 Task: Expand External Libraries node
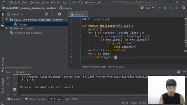coord(6,28)
